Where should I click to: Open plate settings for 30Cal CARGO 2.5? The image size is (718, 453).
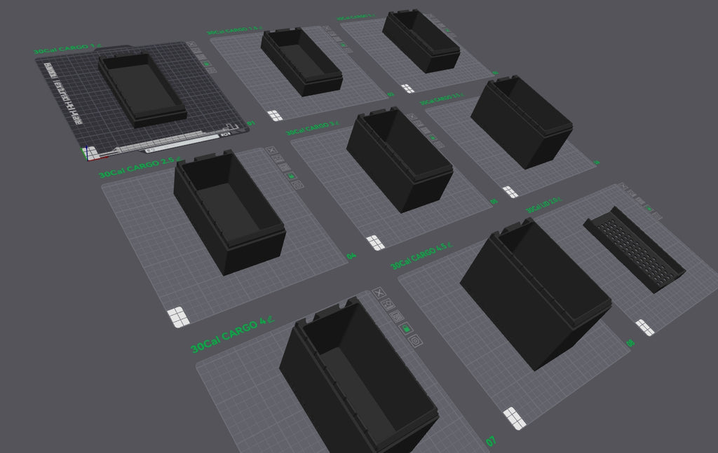click(297, 184)
